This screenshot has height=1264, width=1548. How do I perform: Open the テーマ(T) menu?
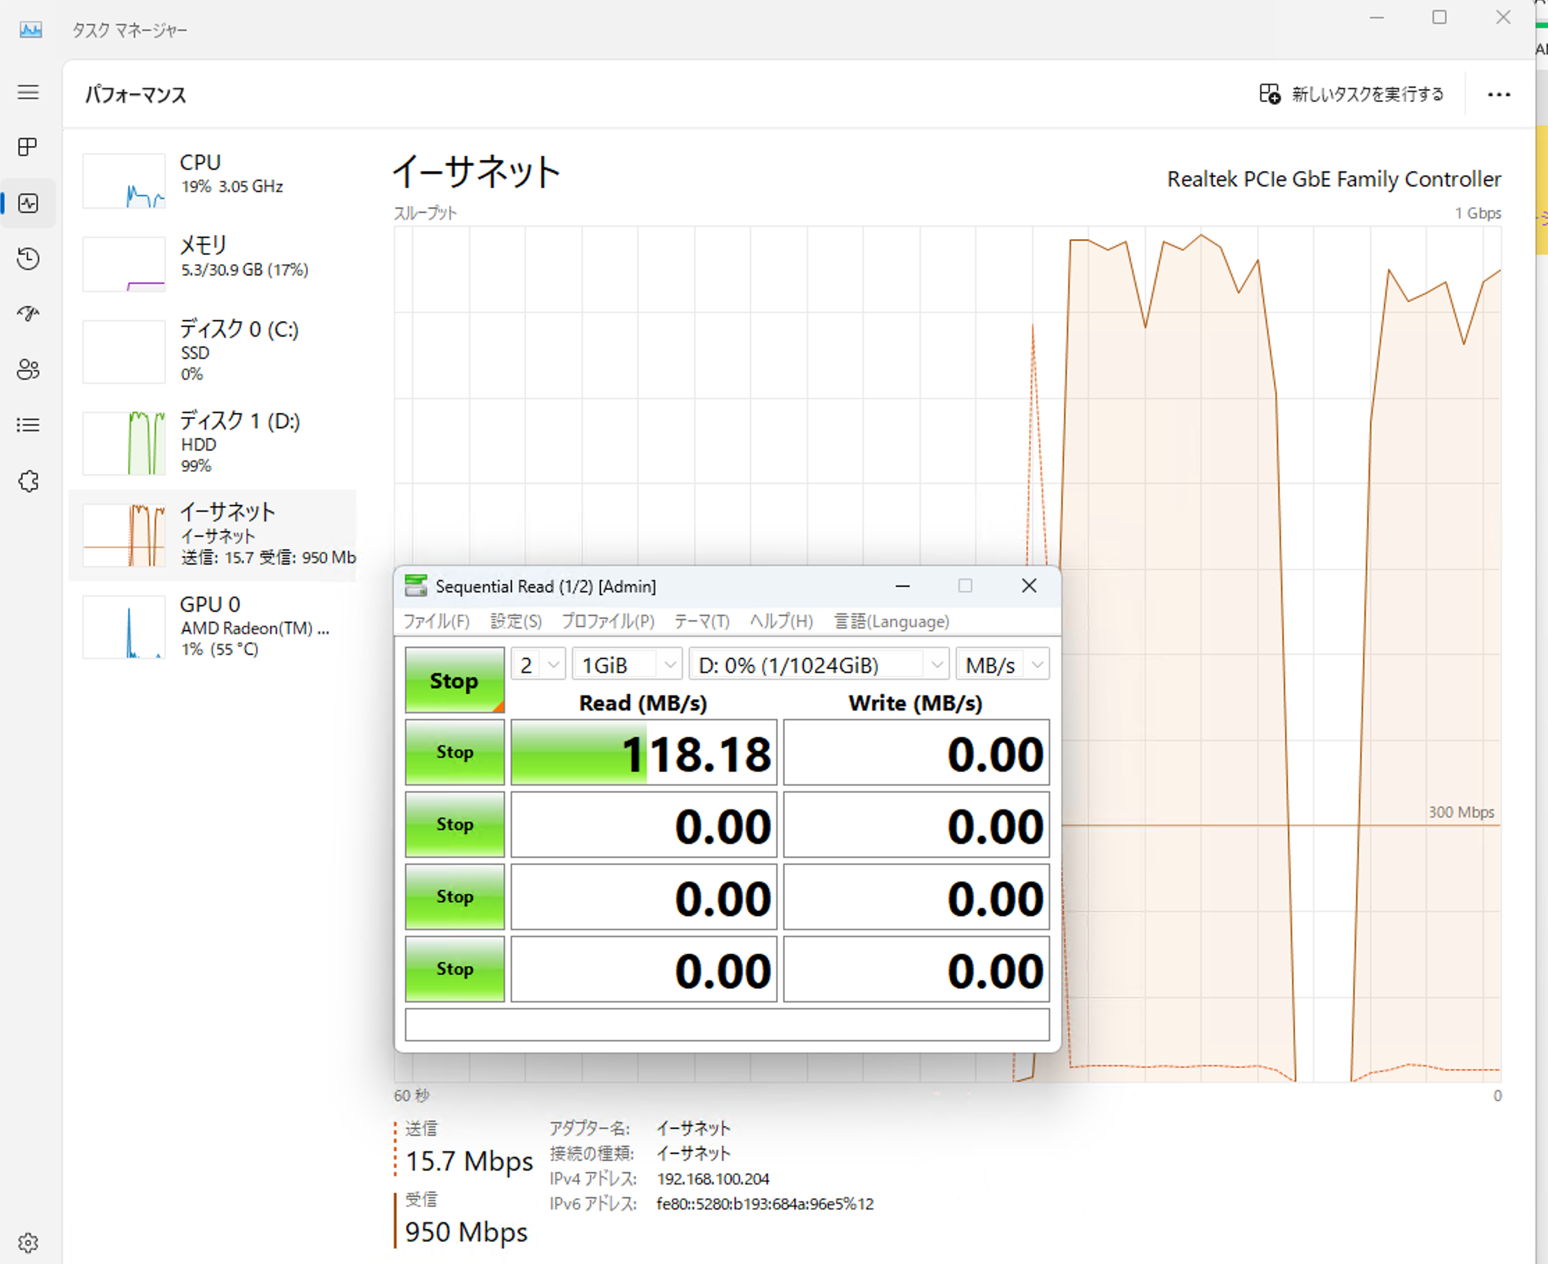701,621
